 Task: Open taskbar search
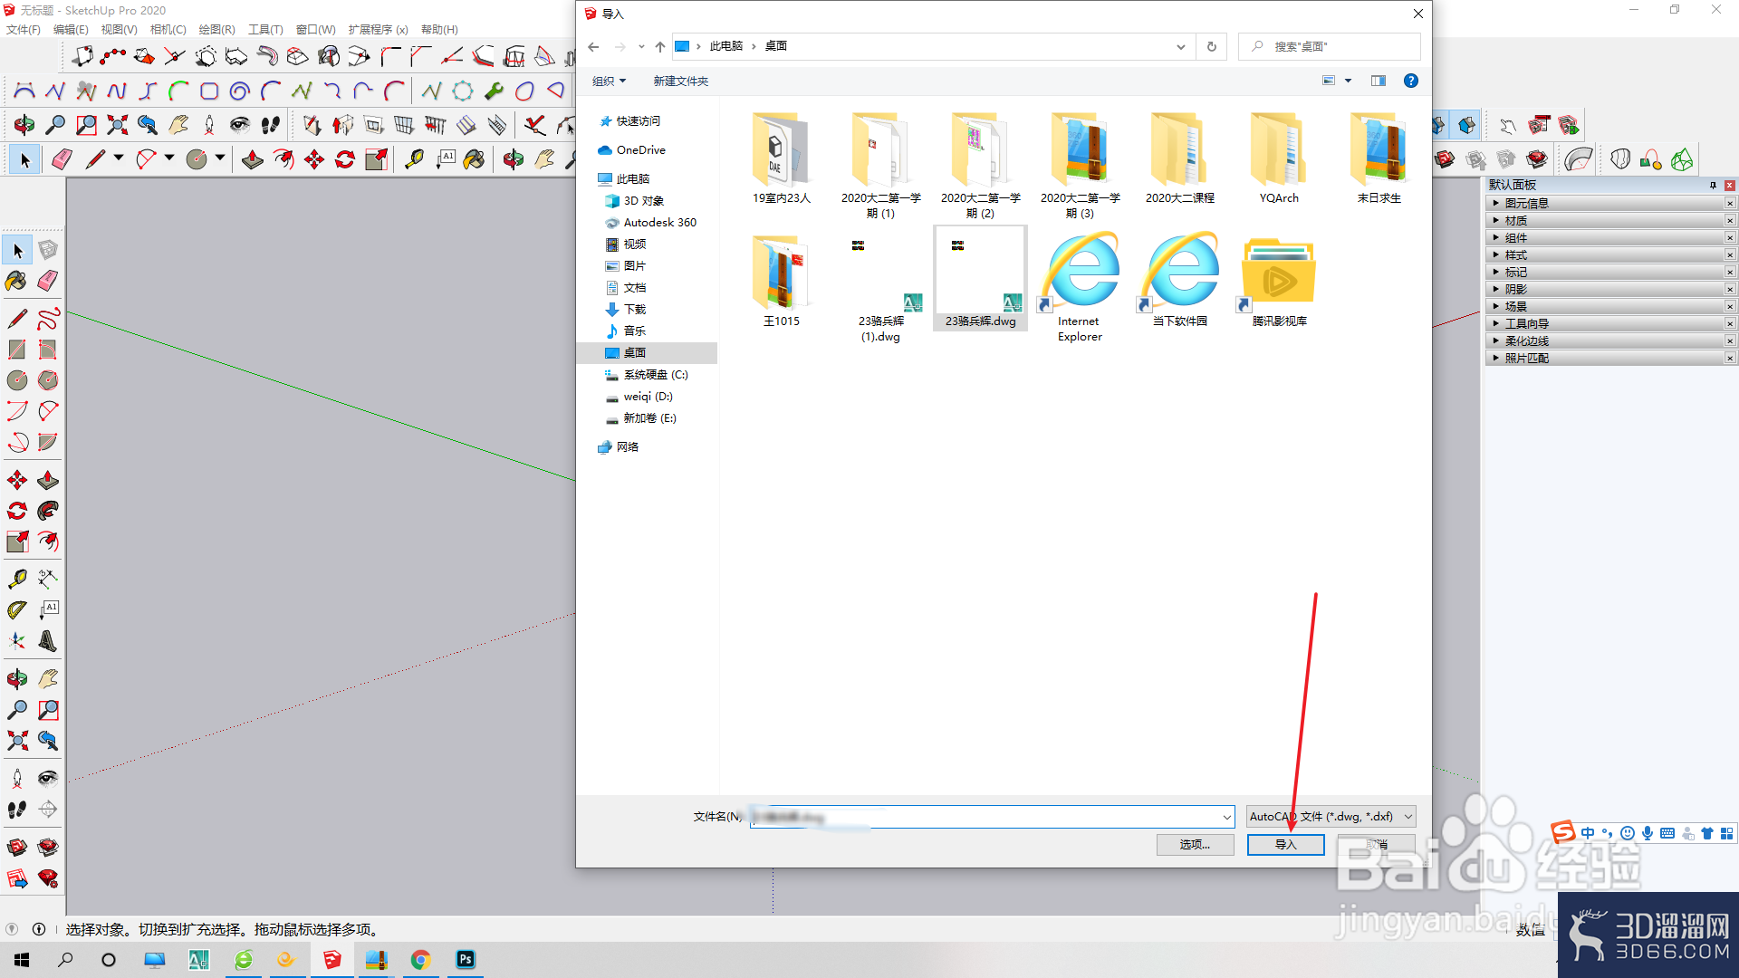65,960
